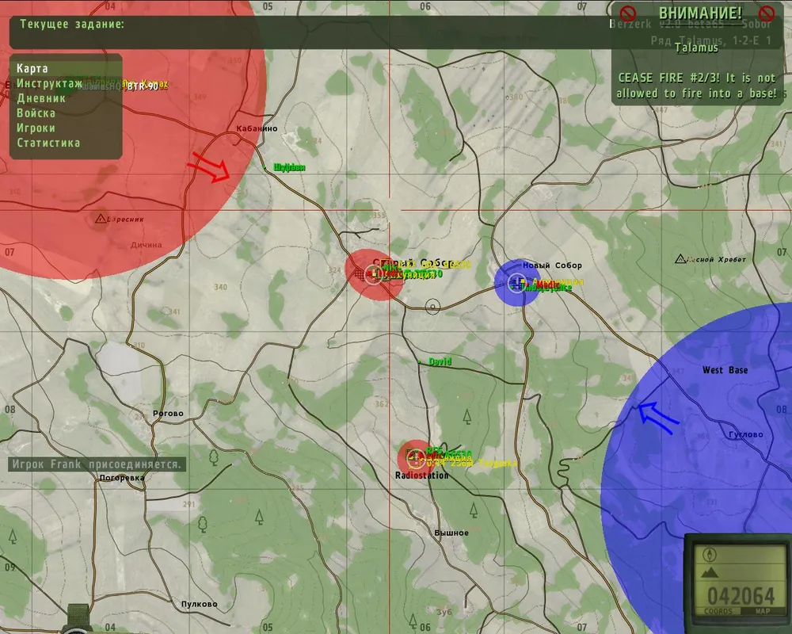
Task: Click the Дичина area label
Action: click(146, 245)
